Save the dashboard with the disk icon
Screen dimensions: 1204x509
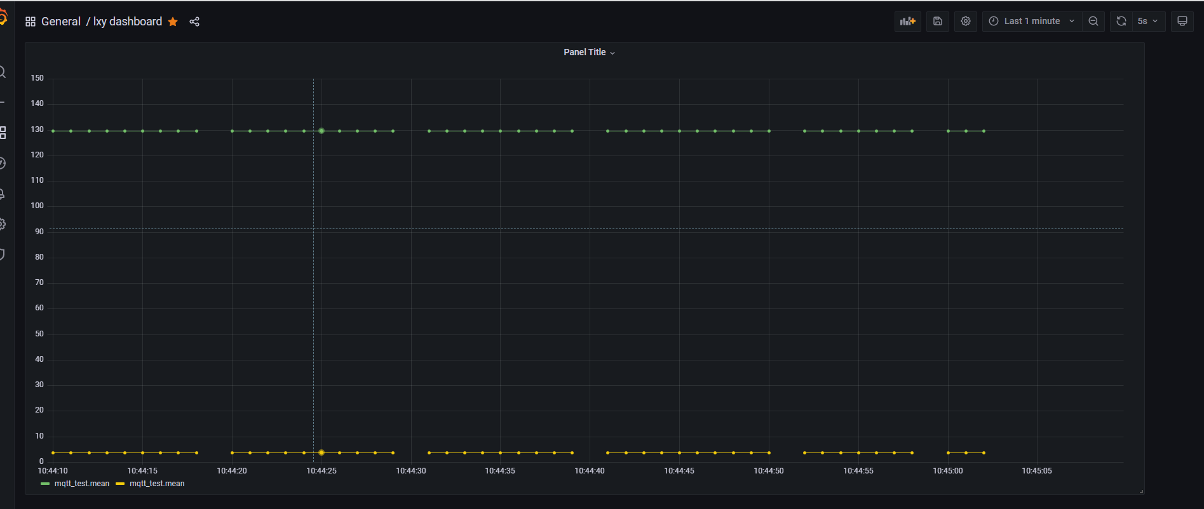[x=937, y=21]
